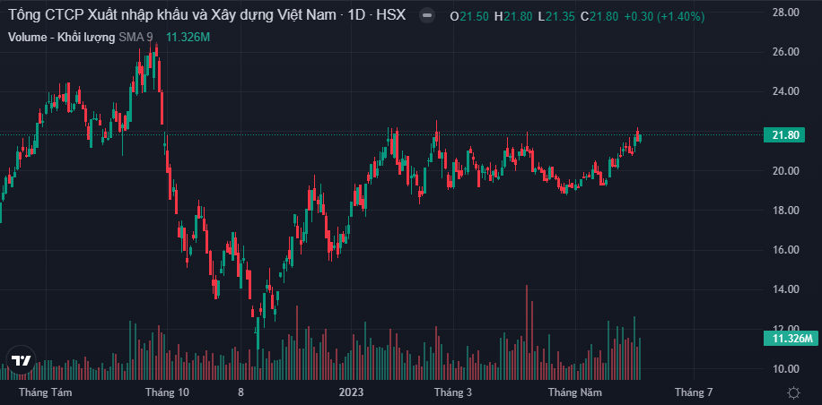Click the 8 label on the time axis

[x=241, y=392]
